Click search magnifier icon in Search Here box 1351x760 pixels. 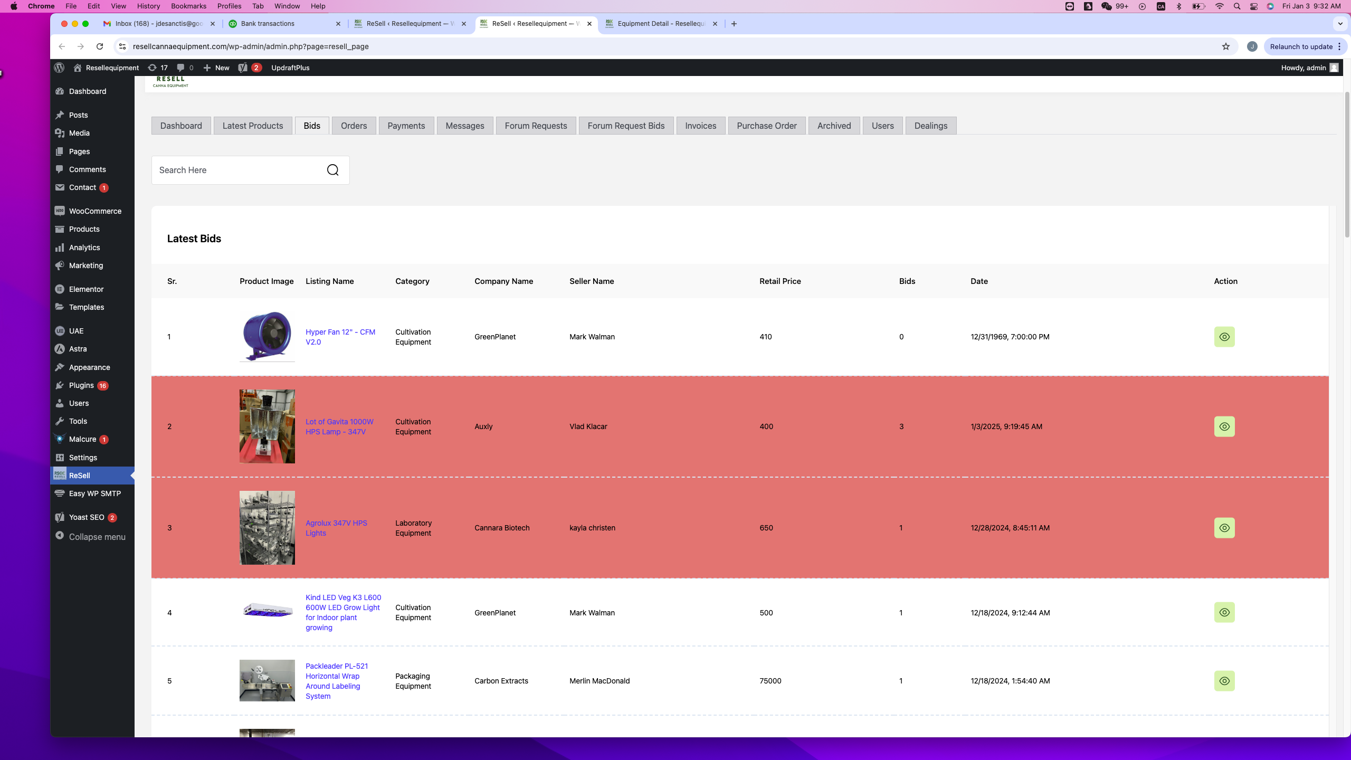pos(332,170)
